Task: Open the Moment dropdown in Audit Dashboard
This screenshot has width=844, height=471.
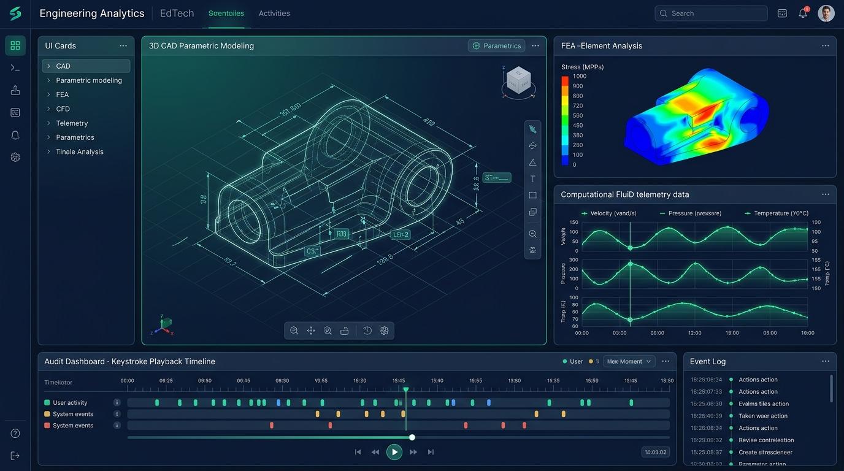Action: 629,362
